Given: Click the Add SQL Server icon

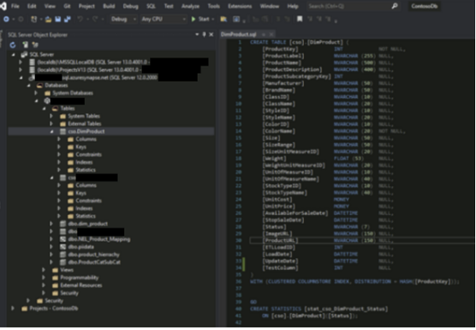Looking at the screenshot, I should tap(25, 45).
